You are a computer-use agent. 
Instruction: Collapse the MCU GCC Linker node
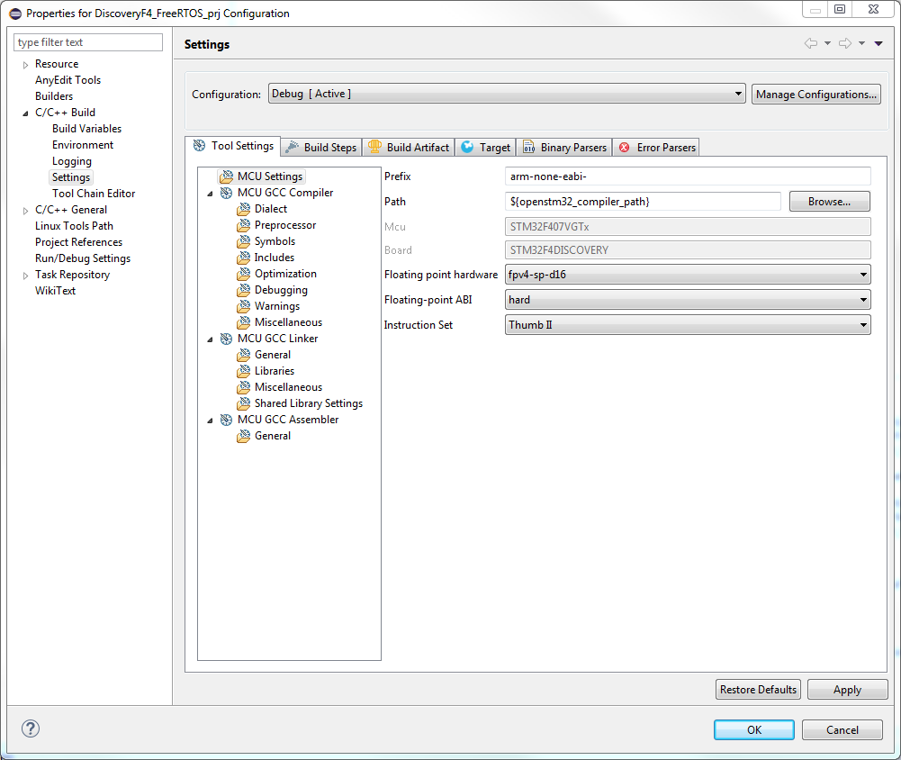[210, 339]
